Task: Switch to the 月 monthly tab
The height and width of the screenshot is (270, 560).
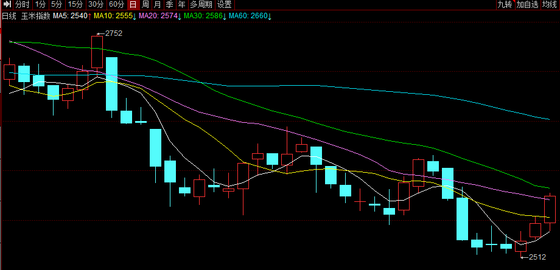Action: [x=158, y=5]
